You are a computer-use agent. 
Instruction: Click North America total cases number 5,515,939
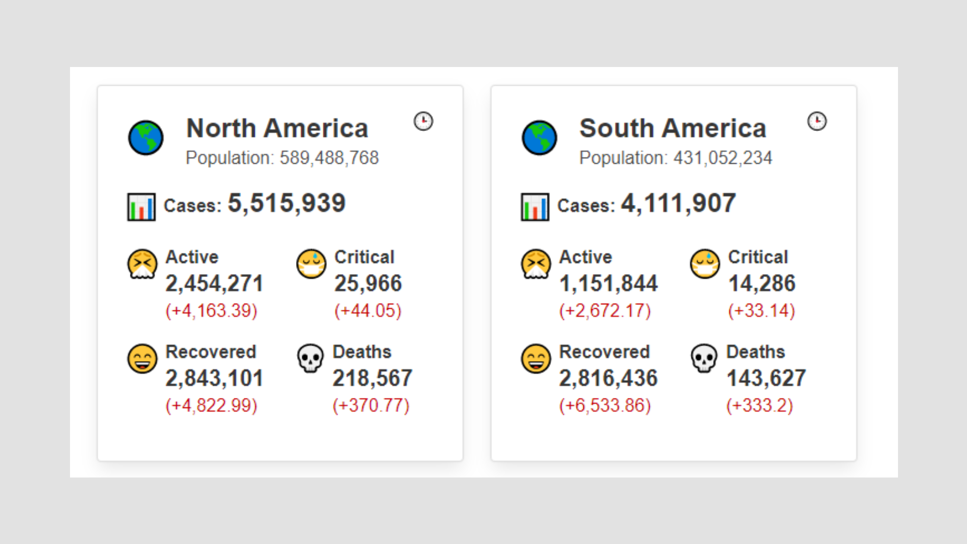click(x=287, y=203)
